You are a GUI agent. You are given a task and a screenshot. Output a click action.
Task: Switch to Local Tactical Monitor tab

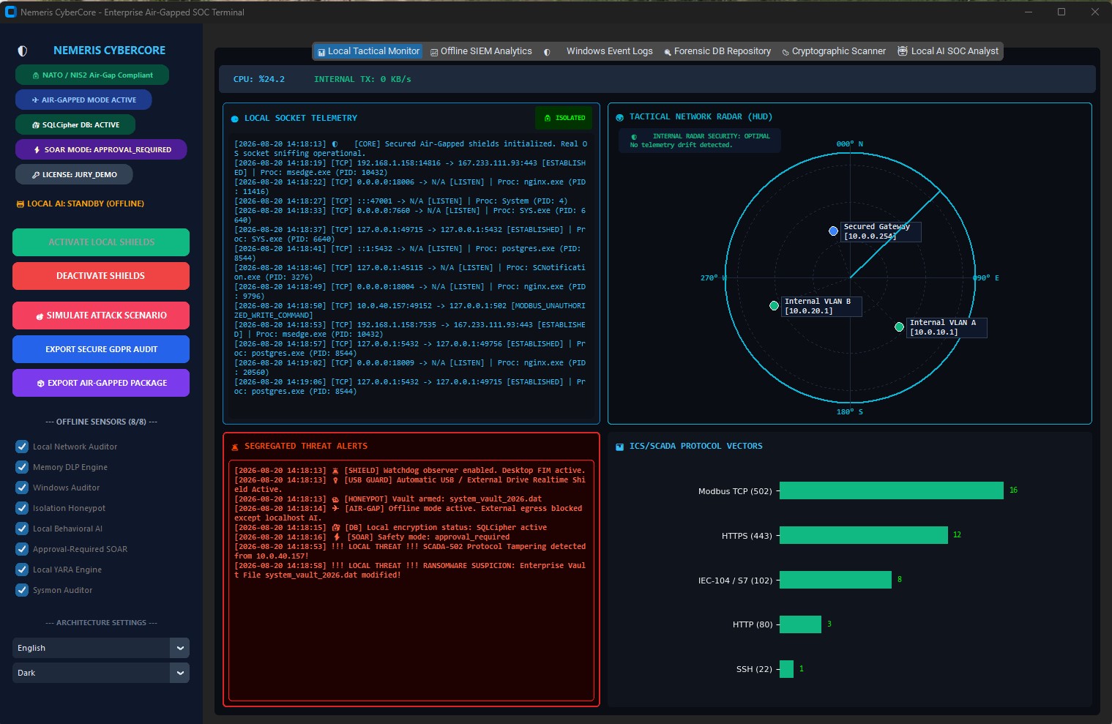pyautogui.click(x=369, y=51)
